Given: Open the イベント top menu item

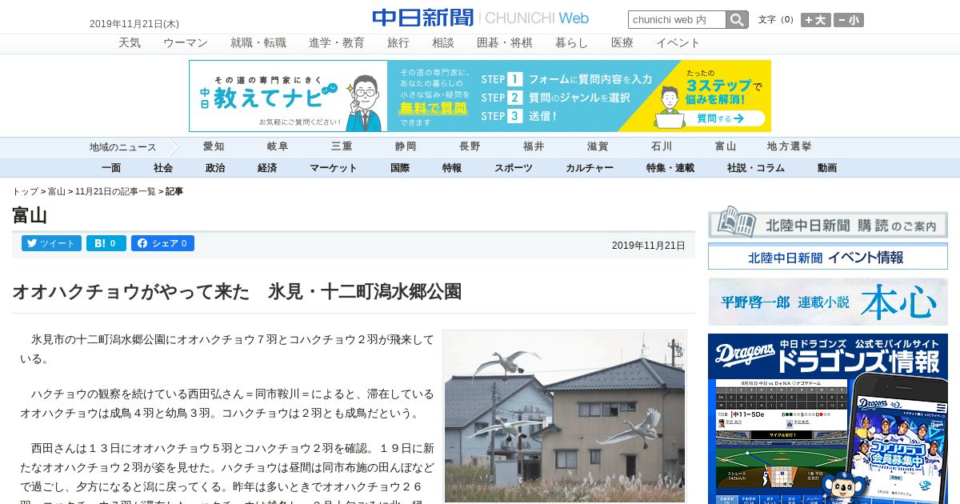Looking at the screenshot, I should click(x=678, y=43).
